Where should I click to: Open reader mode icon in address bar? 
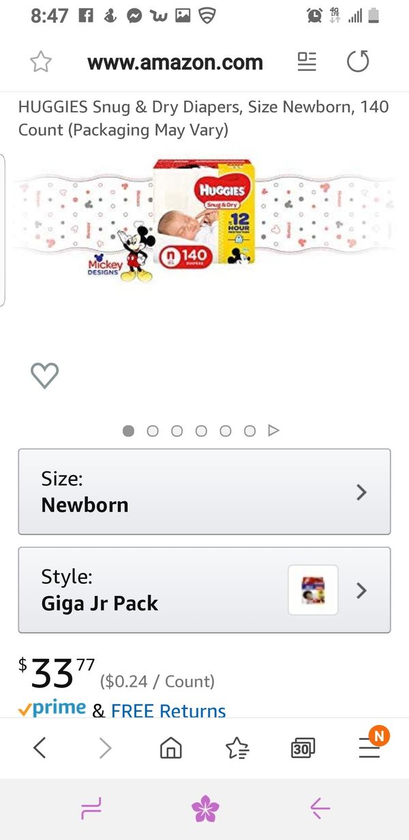307,62
